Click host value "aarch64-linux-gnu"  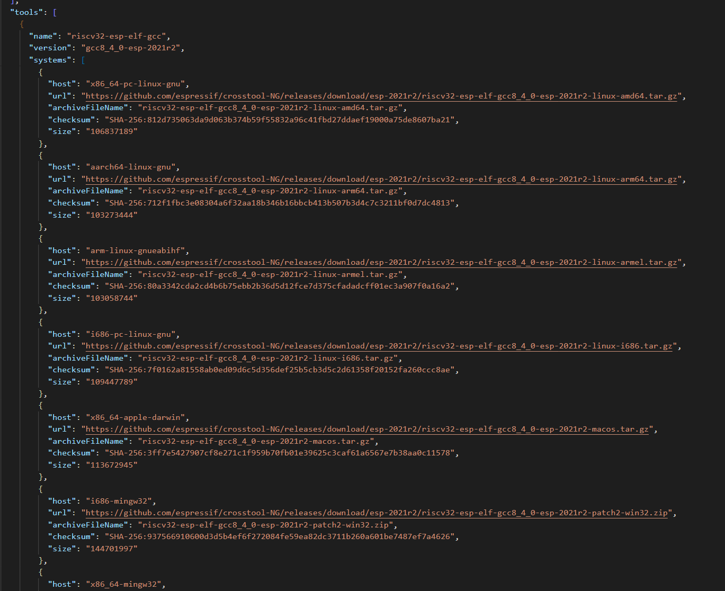[x=132, y=167]
